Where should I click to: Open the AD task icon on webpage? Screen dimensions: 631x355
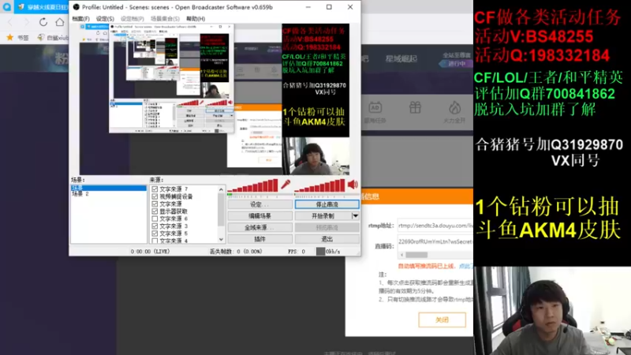pos(375,108)
